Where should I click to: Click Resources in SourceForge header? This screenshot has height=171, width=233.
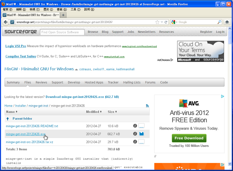[x=166, y=32]
